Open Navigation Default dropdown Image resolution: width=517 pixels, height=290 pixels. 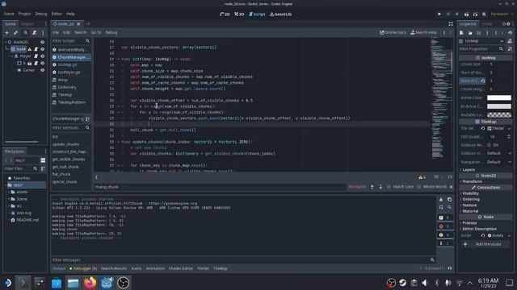[499, 162]
